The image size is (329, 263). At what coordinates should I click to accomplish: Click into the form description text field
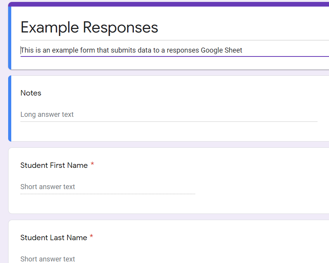click(175, 50)
